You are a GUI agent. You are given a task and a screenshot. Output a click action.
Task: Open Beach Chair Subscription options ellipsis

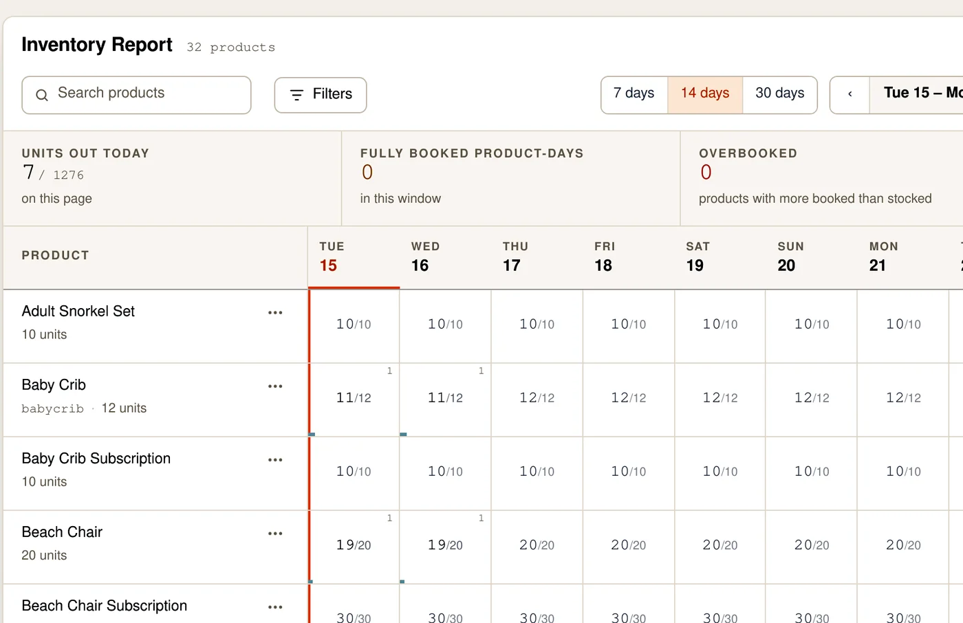275,607
